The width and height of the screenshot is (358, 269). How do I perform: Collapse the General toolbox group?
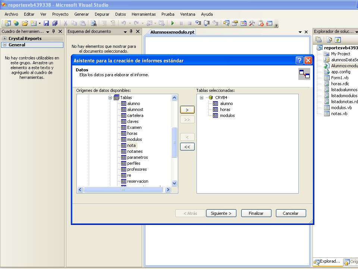point(4,45)
